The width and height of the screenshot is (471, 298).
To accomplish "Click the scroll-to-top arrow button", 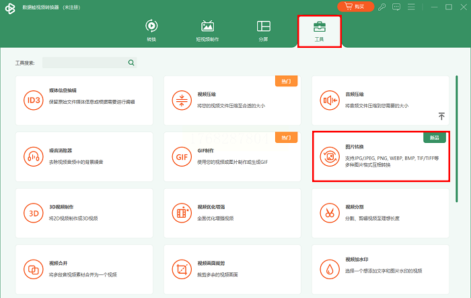I will click(441, 117).
